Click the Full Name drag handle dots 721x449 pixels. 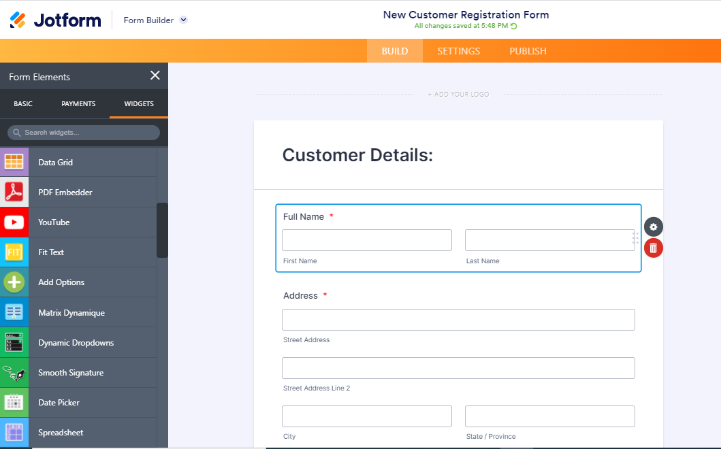click(635, 237)
